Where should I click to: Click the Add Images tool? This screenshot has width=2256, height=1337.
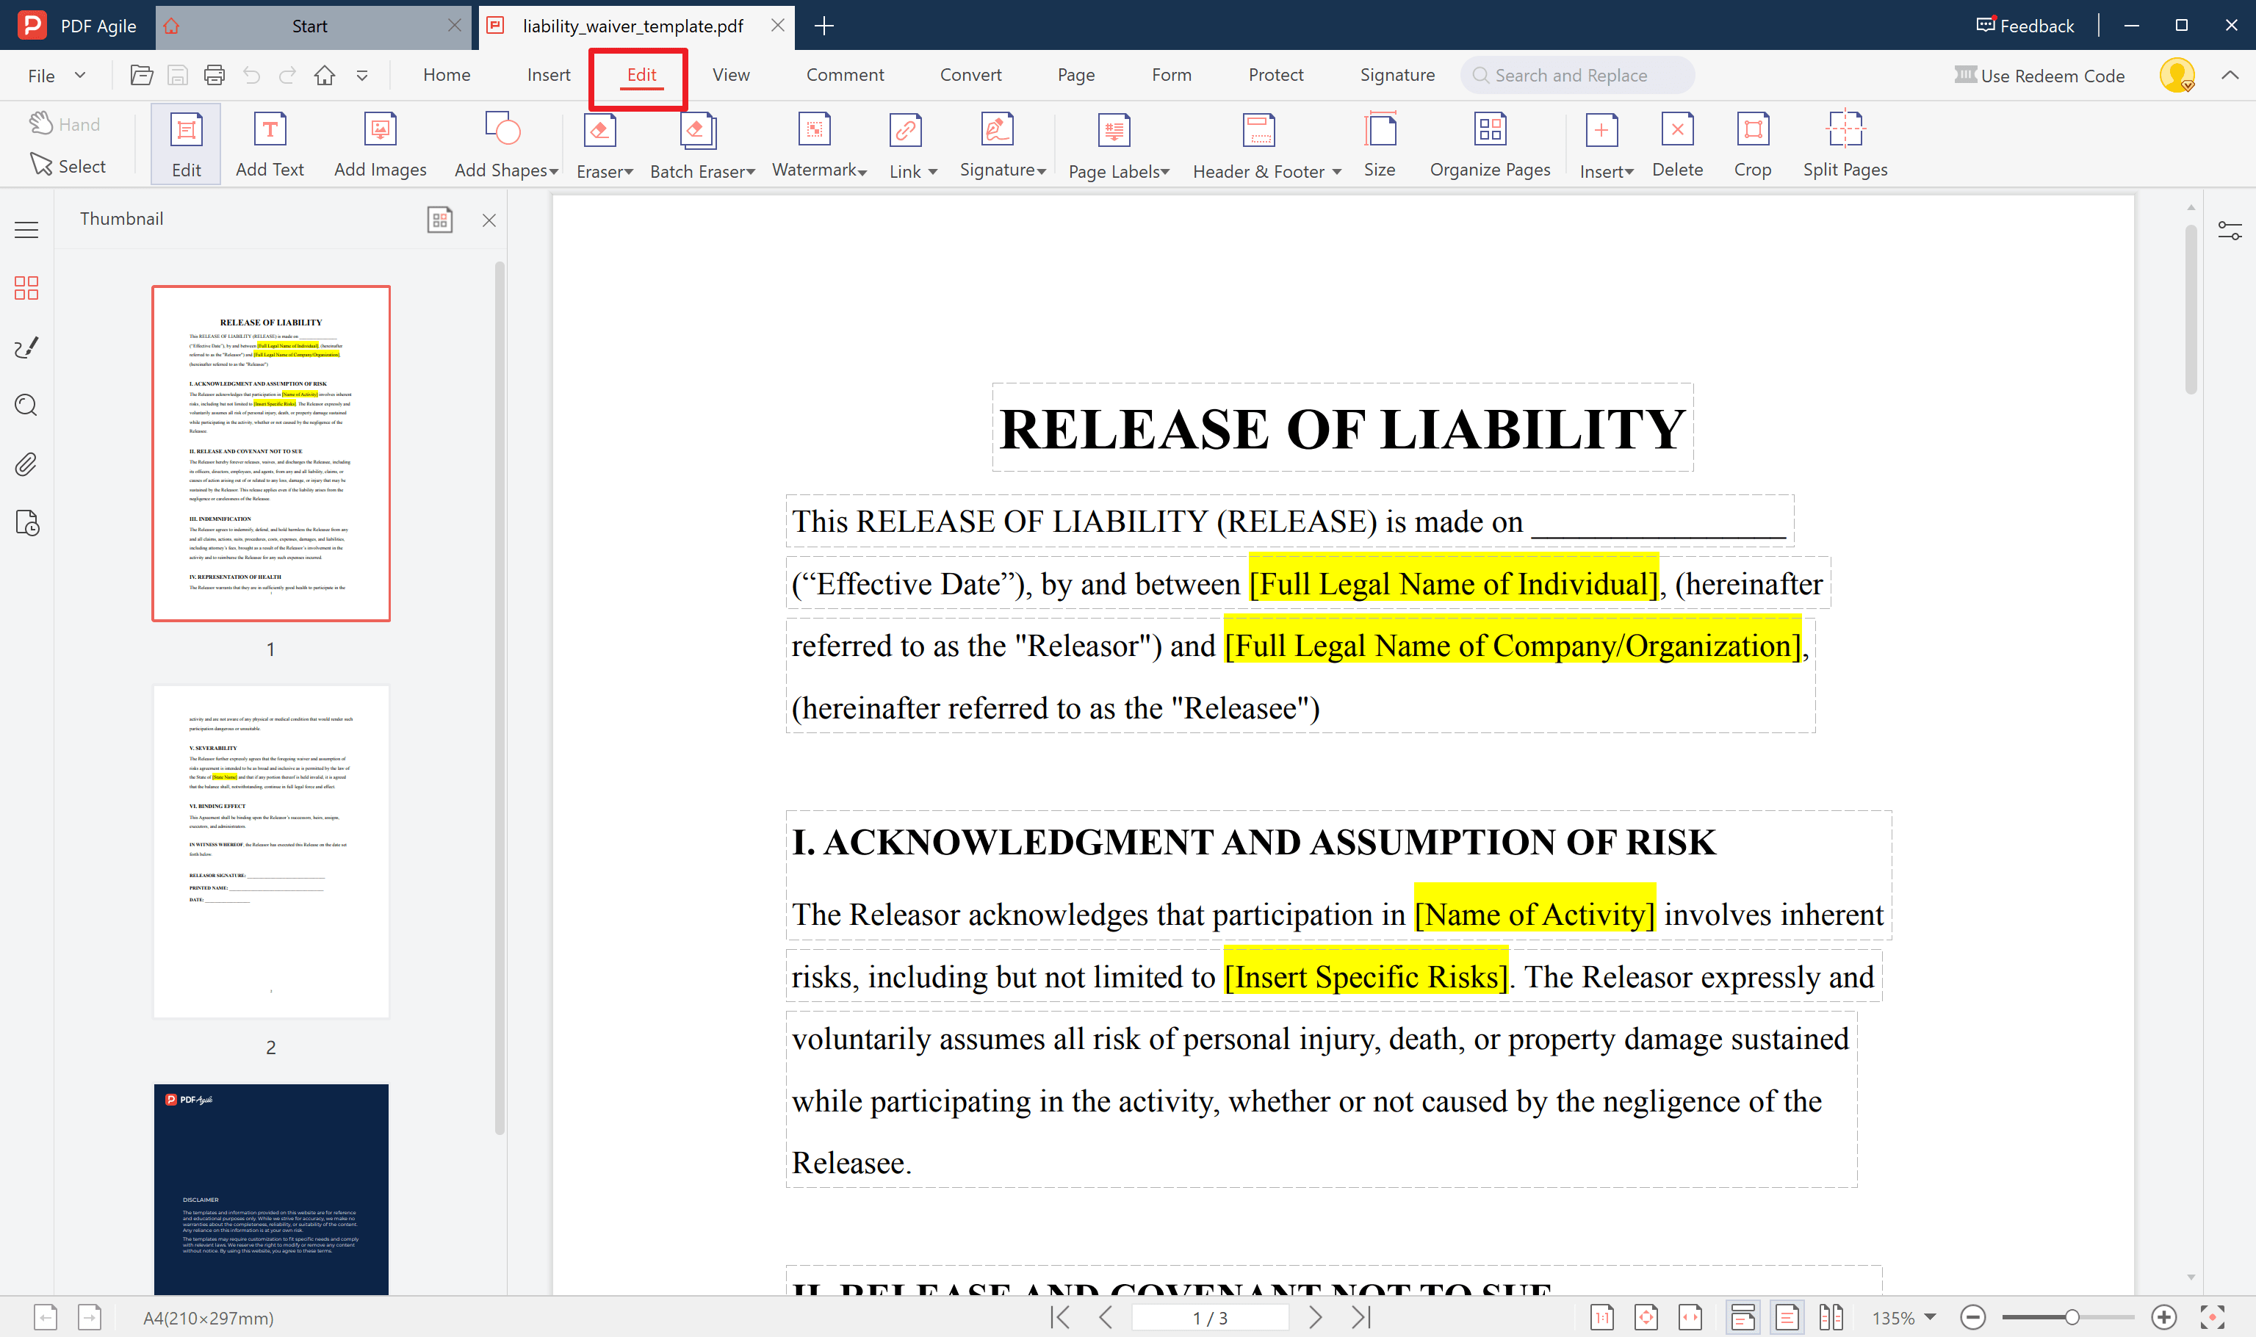tap(381, 144)
